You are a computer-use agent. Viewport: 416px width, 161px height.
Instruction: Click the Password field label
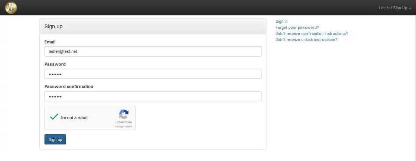pos(55,64)
